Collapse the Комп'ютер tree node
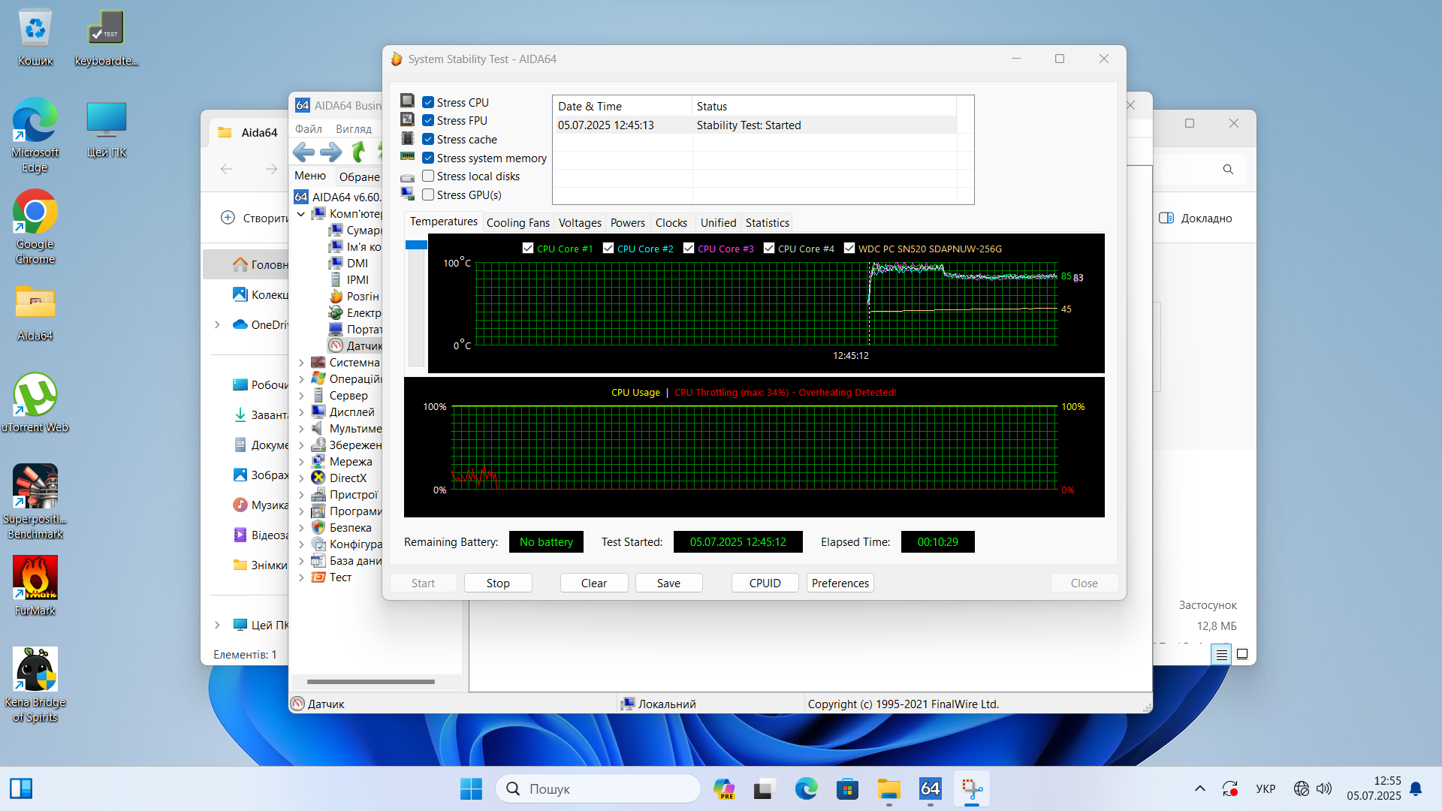 (x=301, y=214)
